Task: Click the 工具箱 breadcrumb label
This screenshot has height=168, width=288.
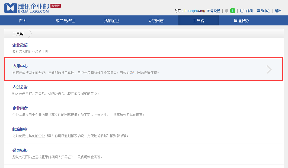Action: (x=18, y=34)
